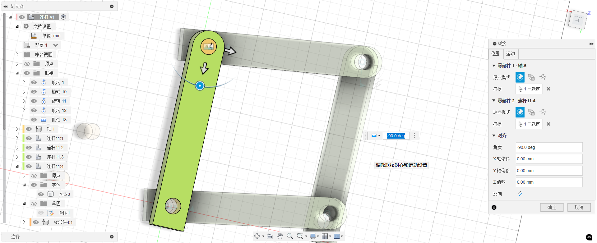Screen dimensions: 597x243
Task: Click the 角度 input field in dialog
Action: tap(549, 147)
